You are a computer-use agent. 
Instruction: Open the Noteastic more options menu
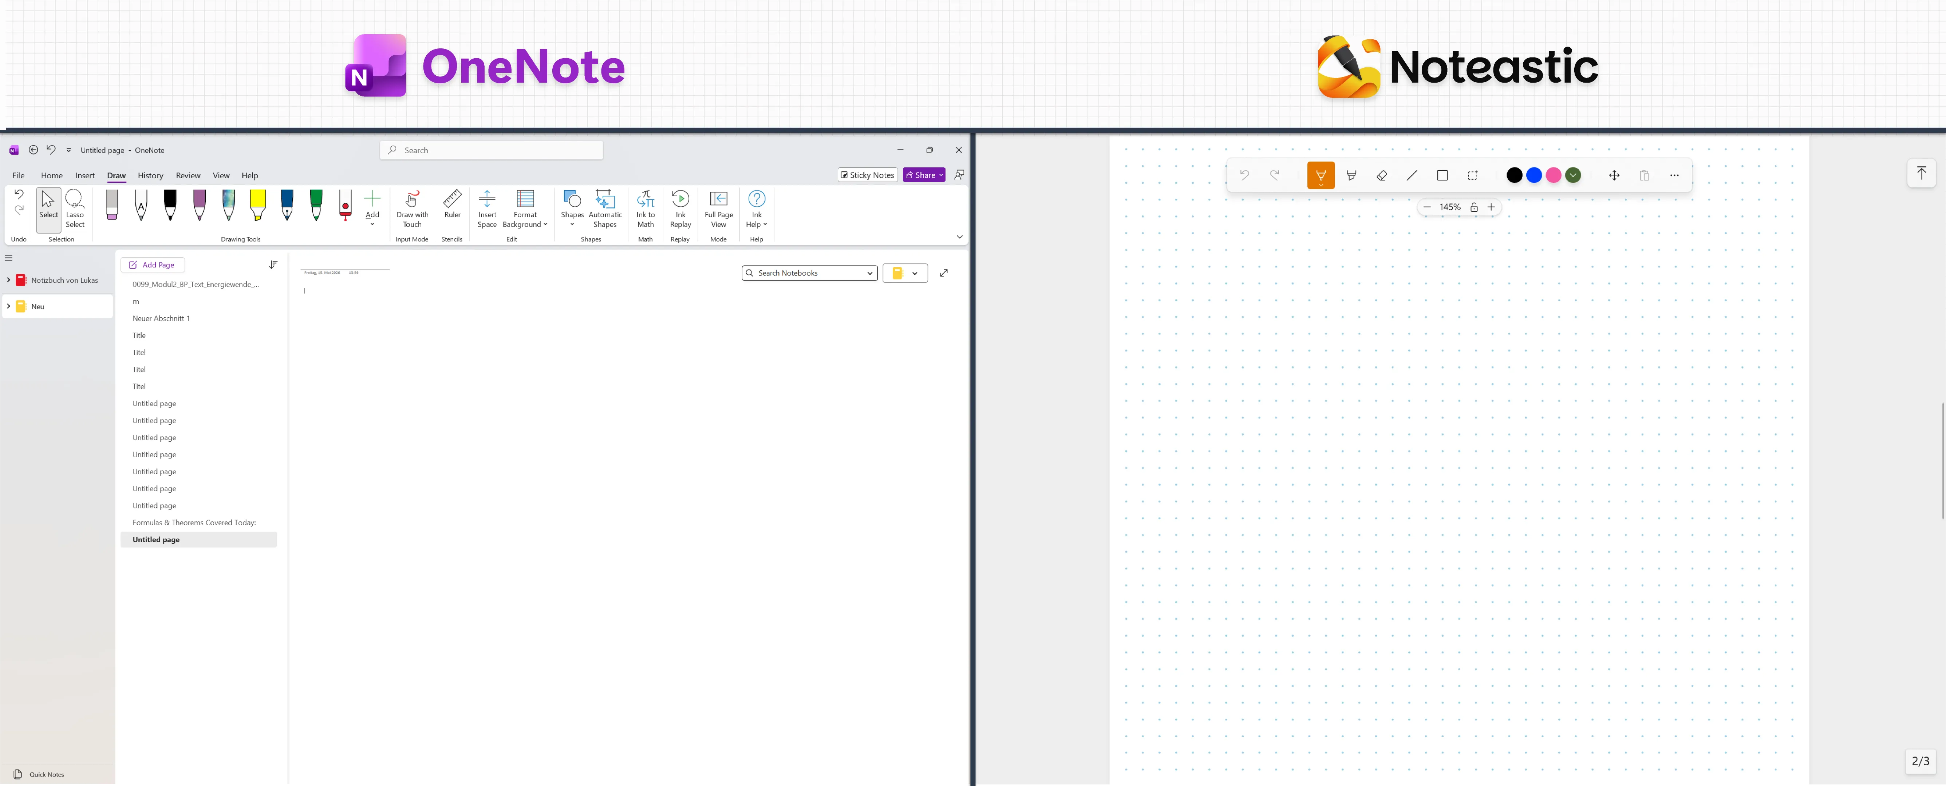click(x=1674, y=175)
